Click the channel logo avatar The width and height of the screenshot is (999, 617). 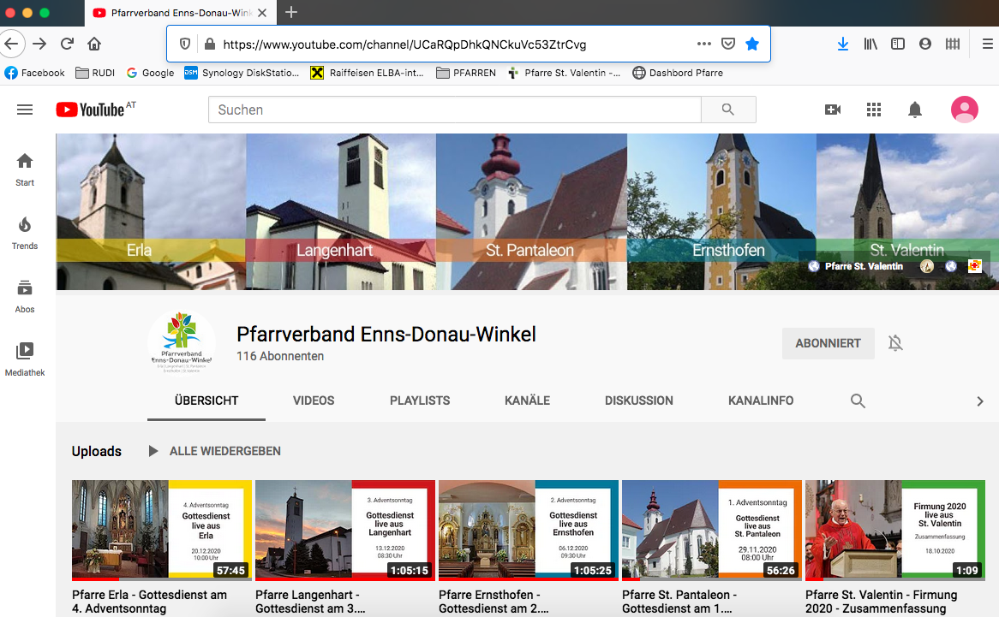click(182, 341)
